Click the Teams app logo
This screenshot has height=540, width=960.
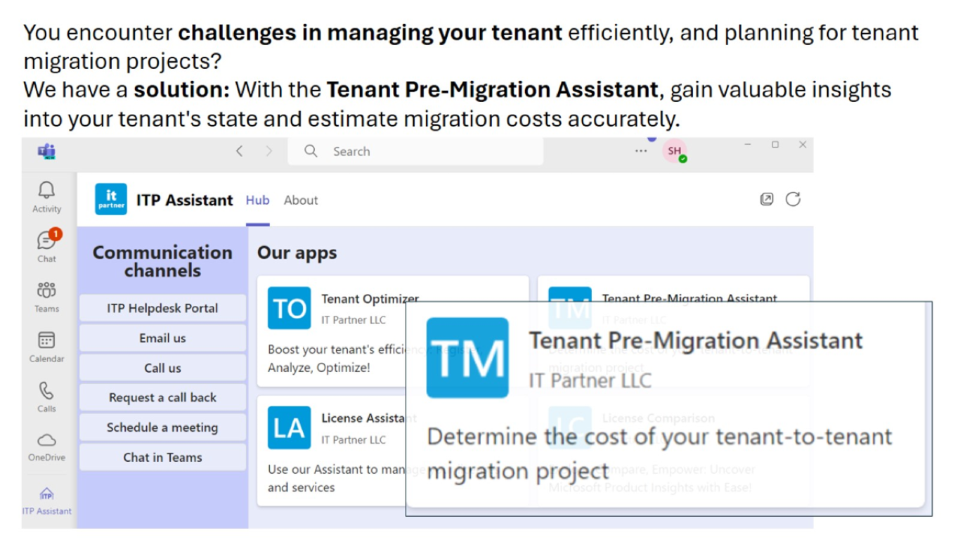(x=46, y=150)
